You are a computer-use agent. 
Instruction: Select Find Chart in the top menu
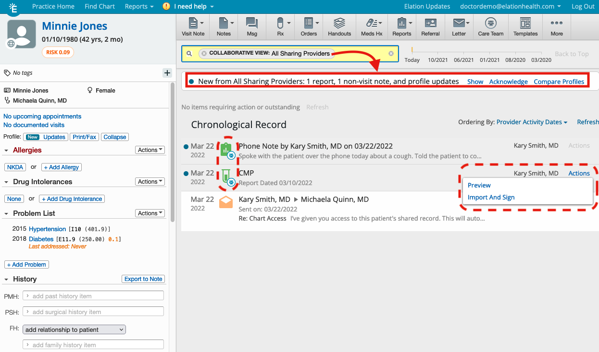(100, 6)
